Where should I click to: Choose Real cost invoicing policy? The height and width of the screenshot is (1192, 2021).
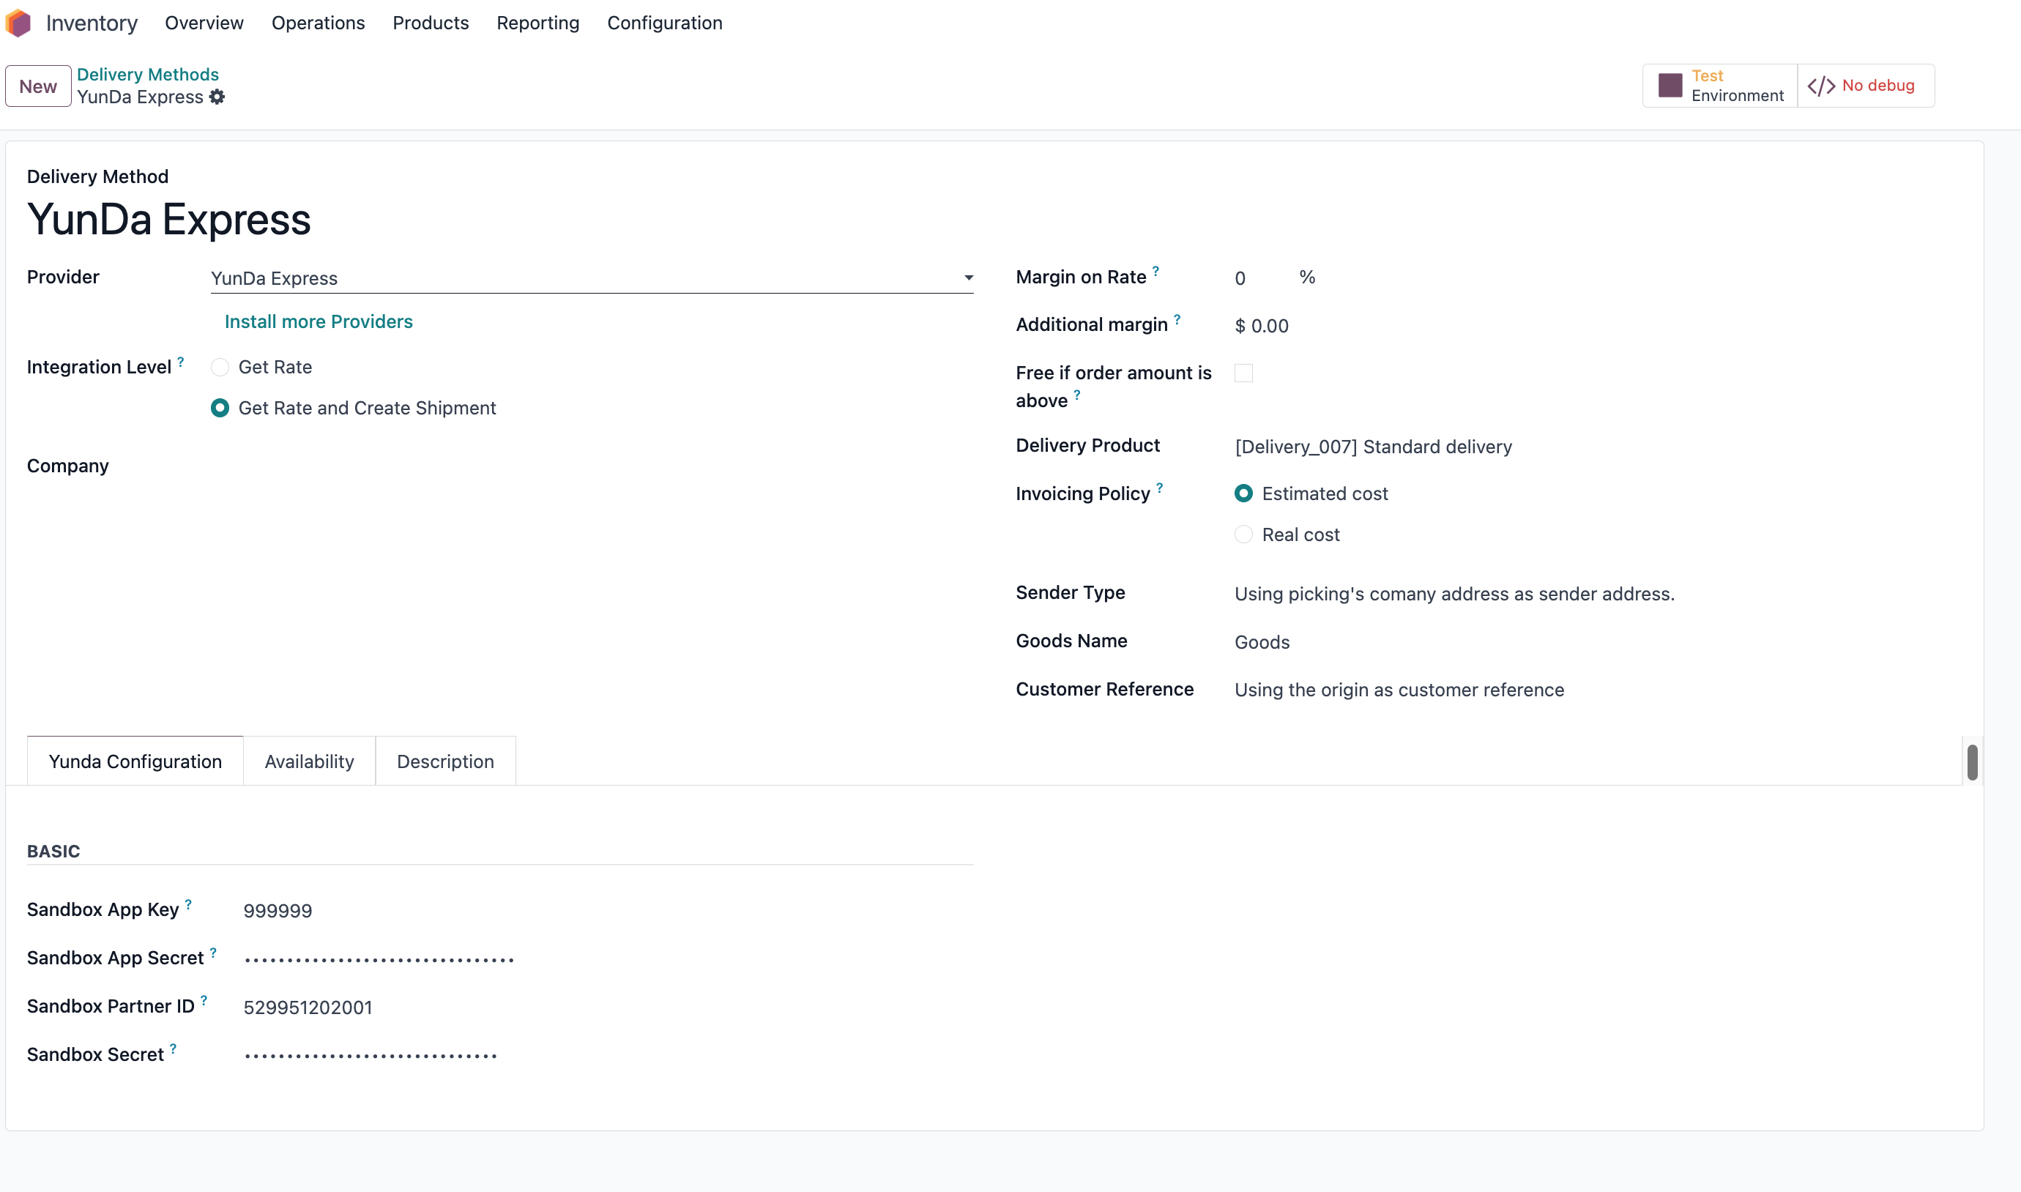tap(1243, 534)
